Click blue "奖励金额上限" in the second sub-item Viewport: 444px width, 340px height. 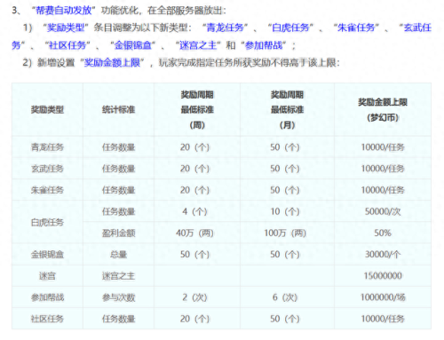click(x=112, y=63)
